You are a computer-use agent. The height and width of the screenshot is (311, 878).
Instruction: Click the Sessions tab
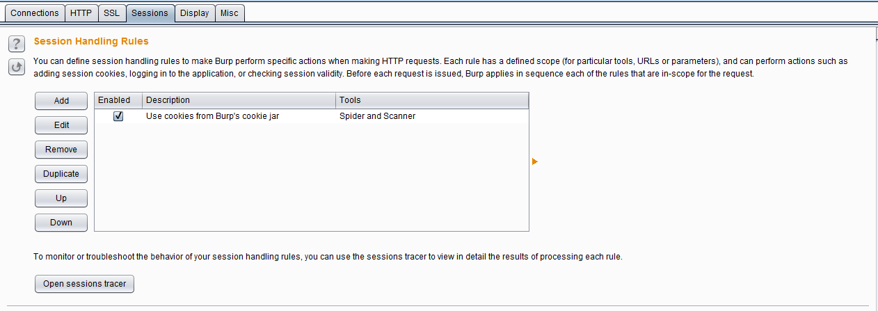(150, 13)
